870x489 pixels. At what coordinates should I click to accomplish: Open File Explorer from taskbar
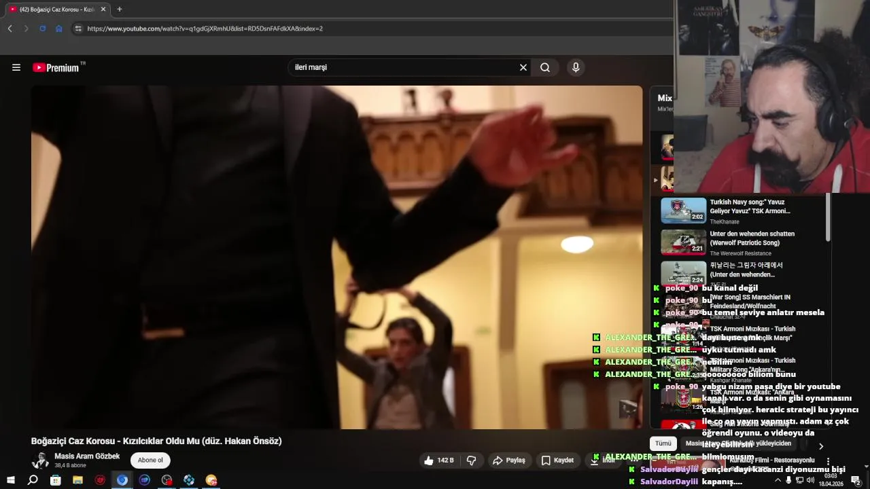pos(77,480)
